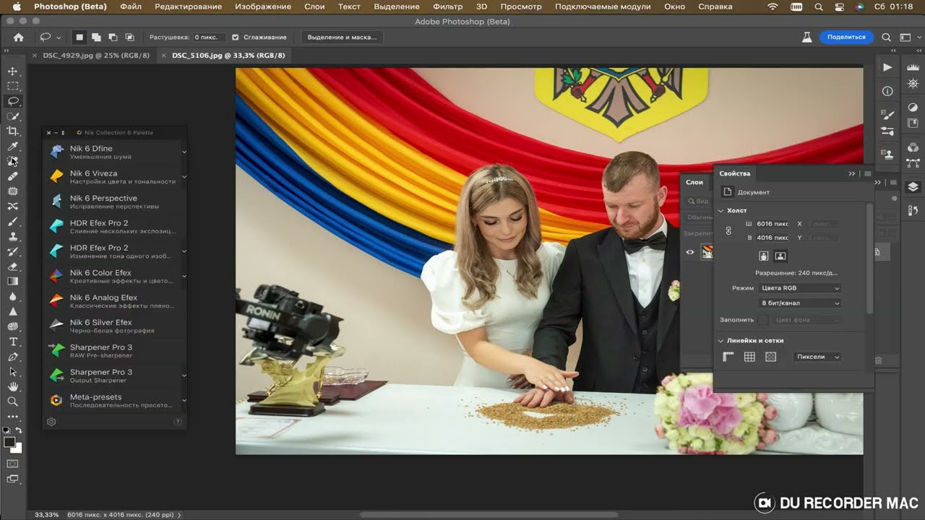Image resolution: width=925 pixels, height=520 pixels.
Task: Open Nik 6 Silver Efex plugin
Action: pyautogui.click(x=100, y=323)
